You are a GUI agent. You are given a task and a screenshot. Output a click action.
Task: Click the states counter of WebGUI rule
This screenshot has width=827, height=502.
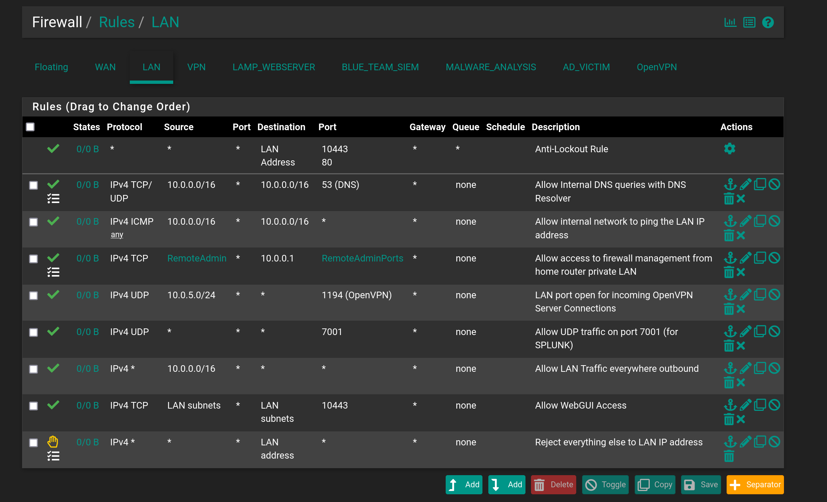pyautogui.click(x=88, y=405)
